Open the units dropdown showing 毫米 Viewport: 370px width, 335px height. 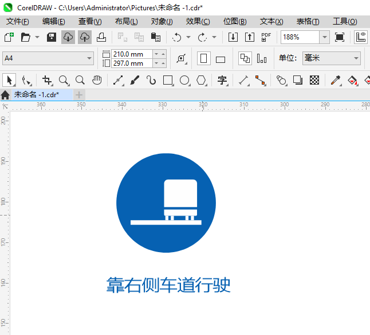point(332,58)
